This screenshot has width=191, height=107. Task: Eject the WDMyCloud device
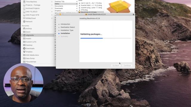pos(52,18)
